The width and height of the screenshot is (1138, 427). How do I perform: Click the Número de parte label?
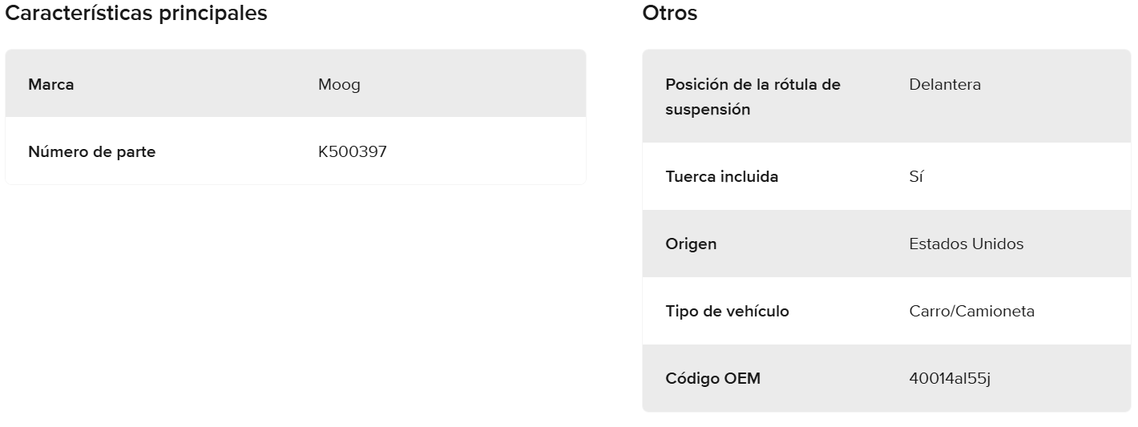[x=92, y=151]
